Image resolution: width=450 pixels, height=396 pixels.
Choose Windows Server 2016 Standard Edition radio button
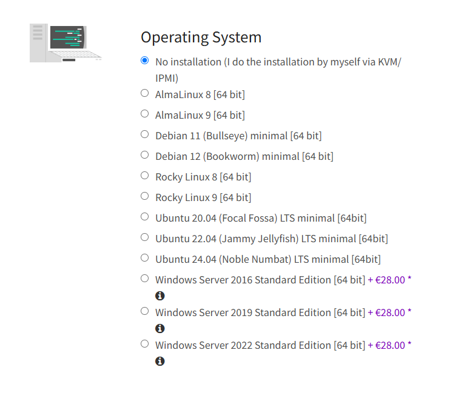point(144,279)
